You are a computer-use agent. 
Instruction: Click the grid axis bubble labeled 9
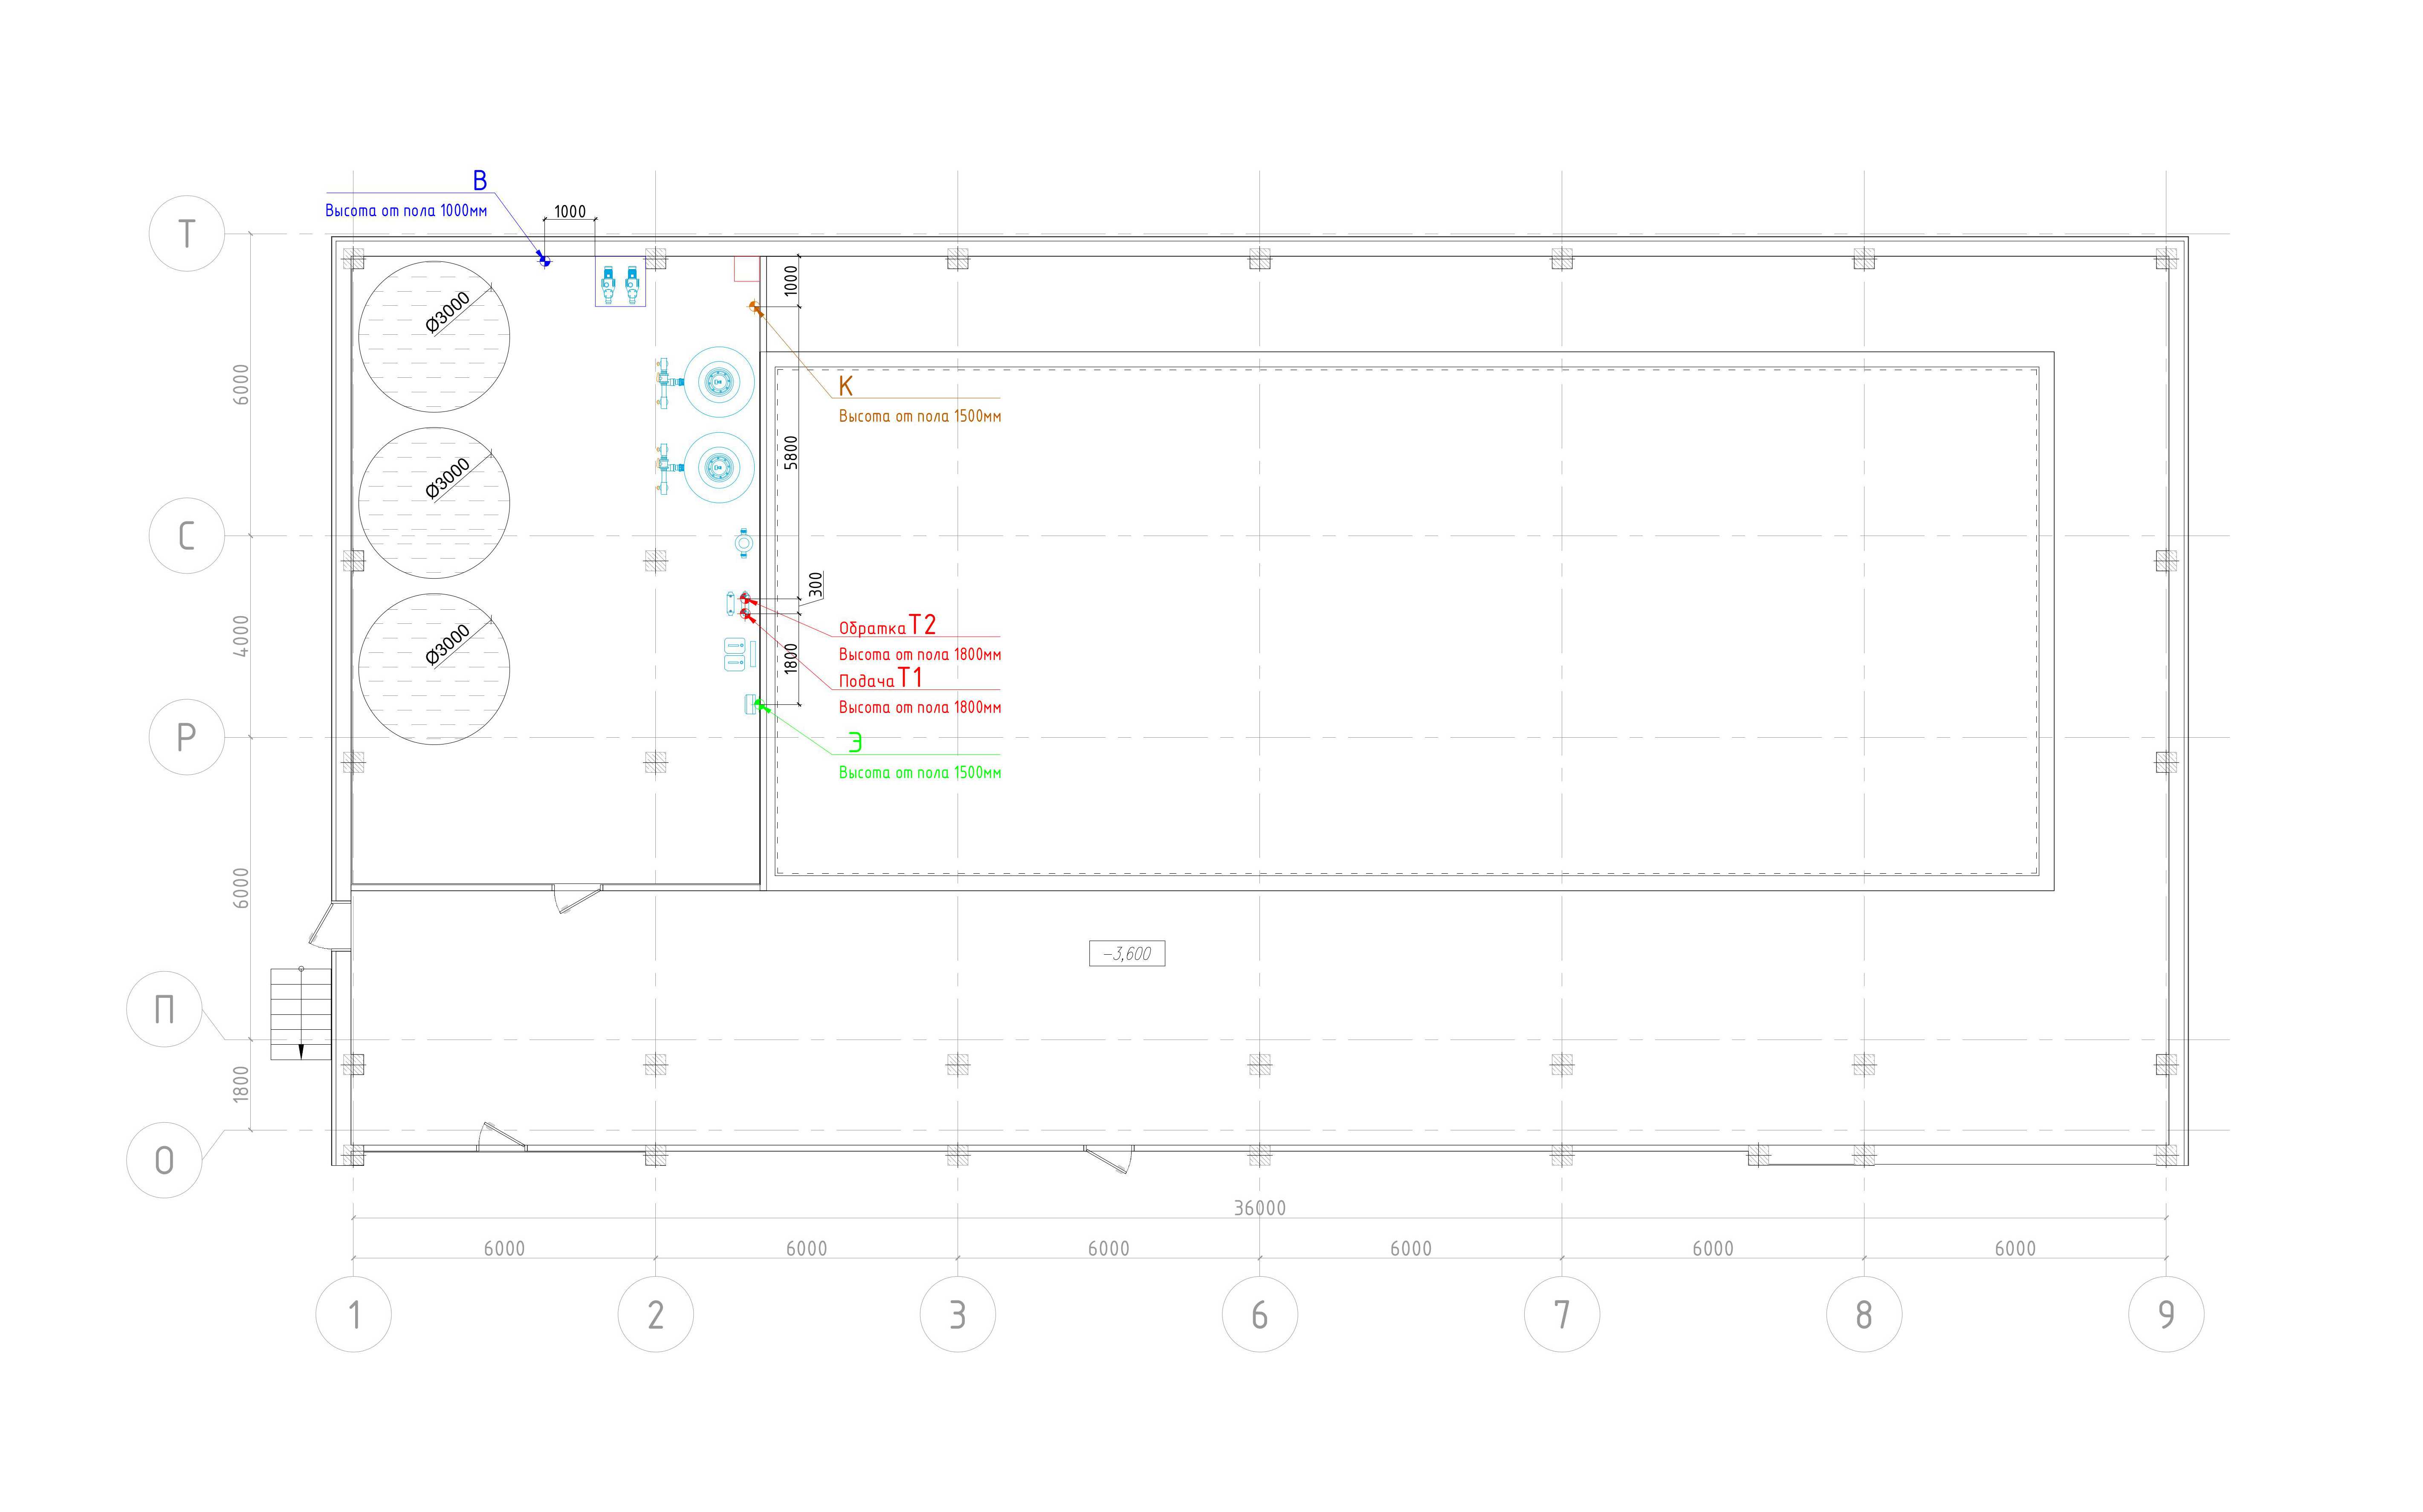[x=2166, y=1314]
